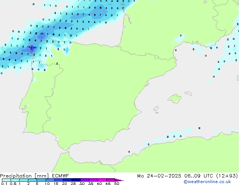This screenshot has width=239, height=185.
Task: Select the 0.5–1 mm legend color box
Action: (15, 180)
